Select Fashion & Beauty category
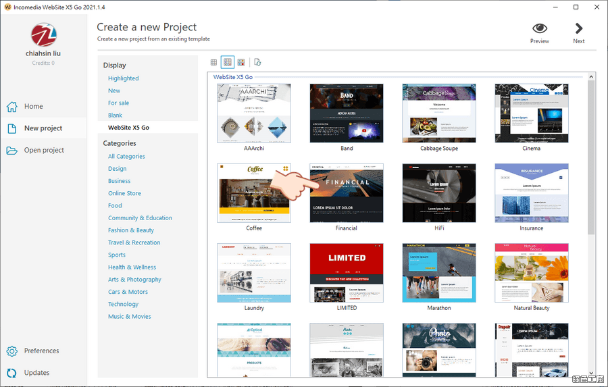The image size is (608, 387). click(x=131, y=230)
